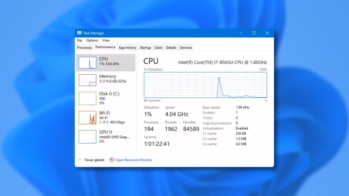Viewport: 349px width, 196px height.
Task: Open the View menu
Action: tap(106, 40)
